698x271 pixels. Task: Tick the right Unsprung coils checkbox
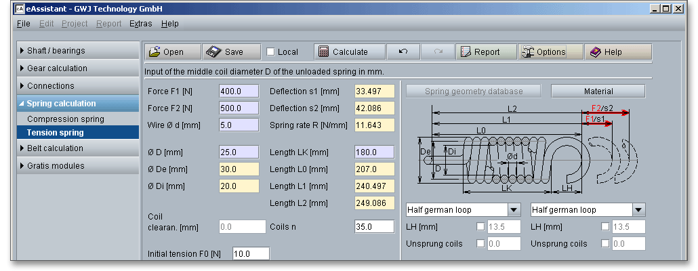pos(605,244)
